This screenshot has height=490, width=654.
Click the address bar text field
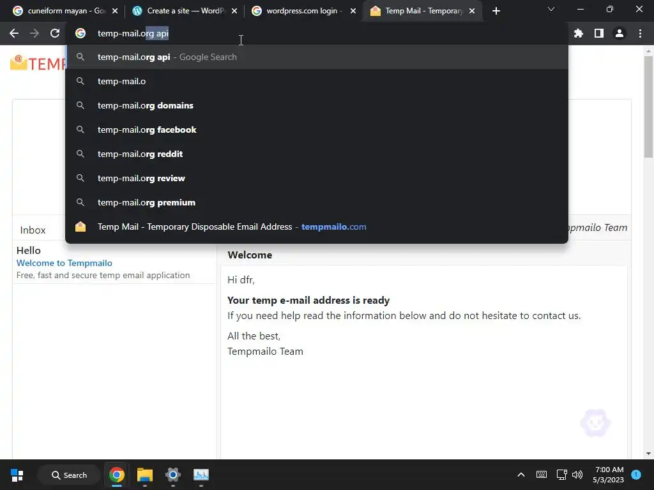[x=317, y=33]
